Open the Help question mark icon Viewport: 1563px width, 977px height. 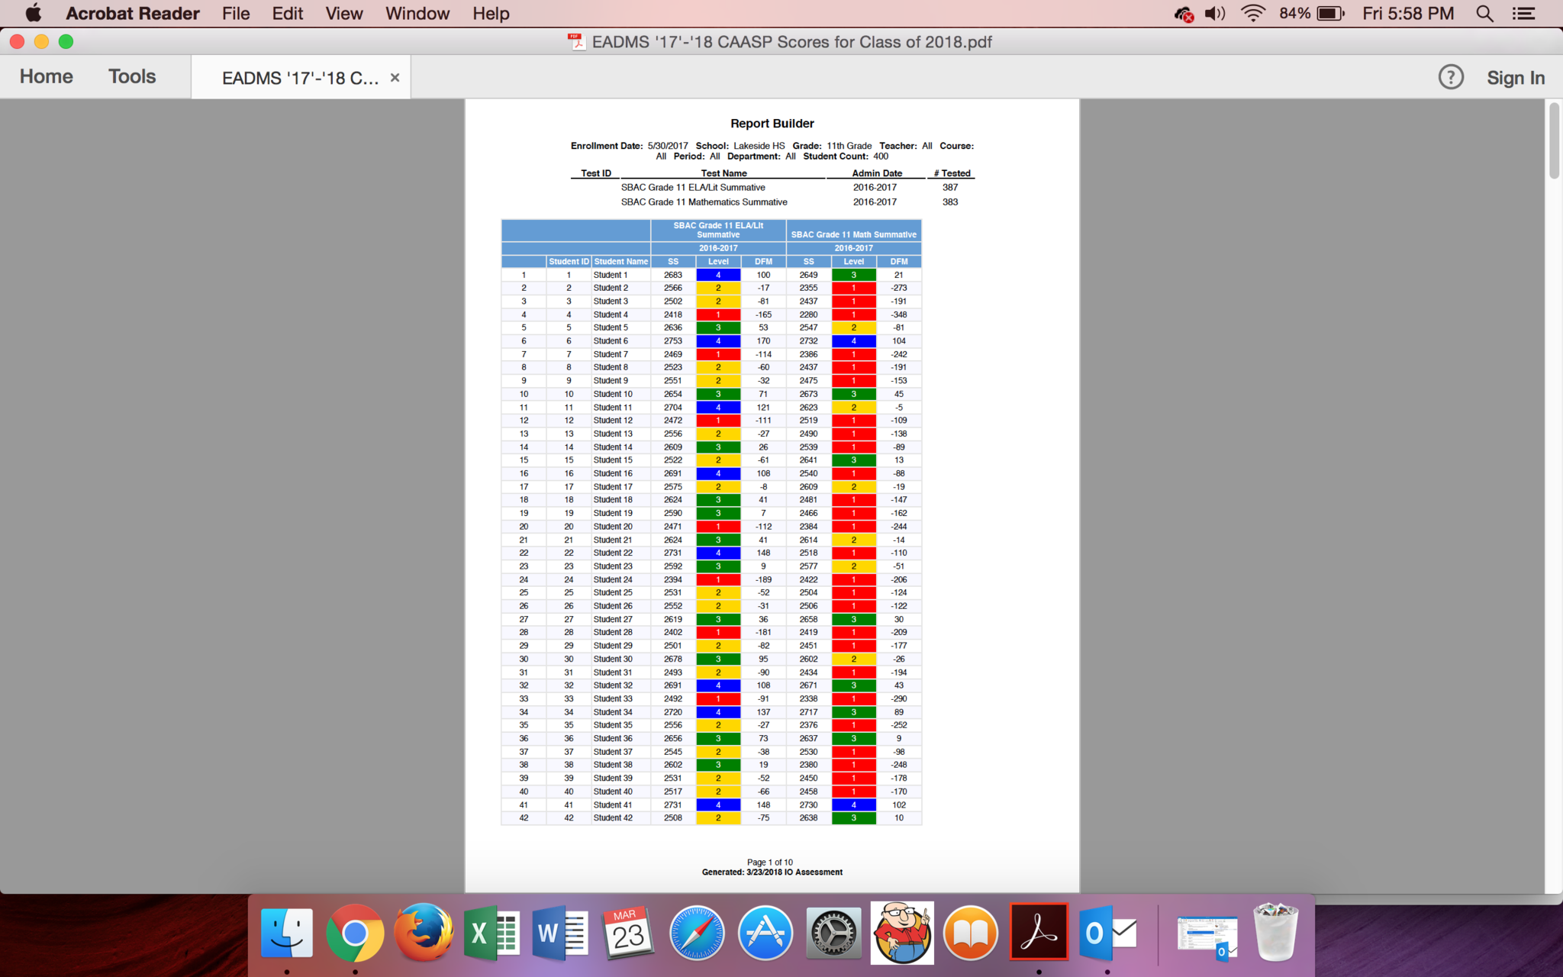[x=1450, y=77]
